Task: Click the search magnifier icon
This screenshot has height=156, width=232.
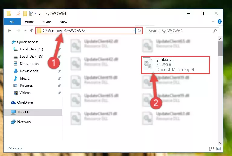Action: pyautogui.click(x=215, y=31)
